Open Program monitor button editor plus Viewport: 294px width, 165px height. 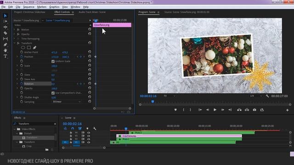[x=287, y=110]
